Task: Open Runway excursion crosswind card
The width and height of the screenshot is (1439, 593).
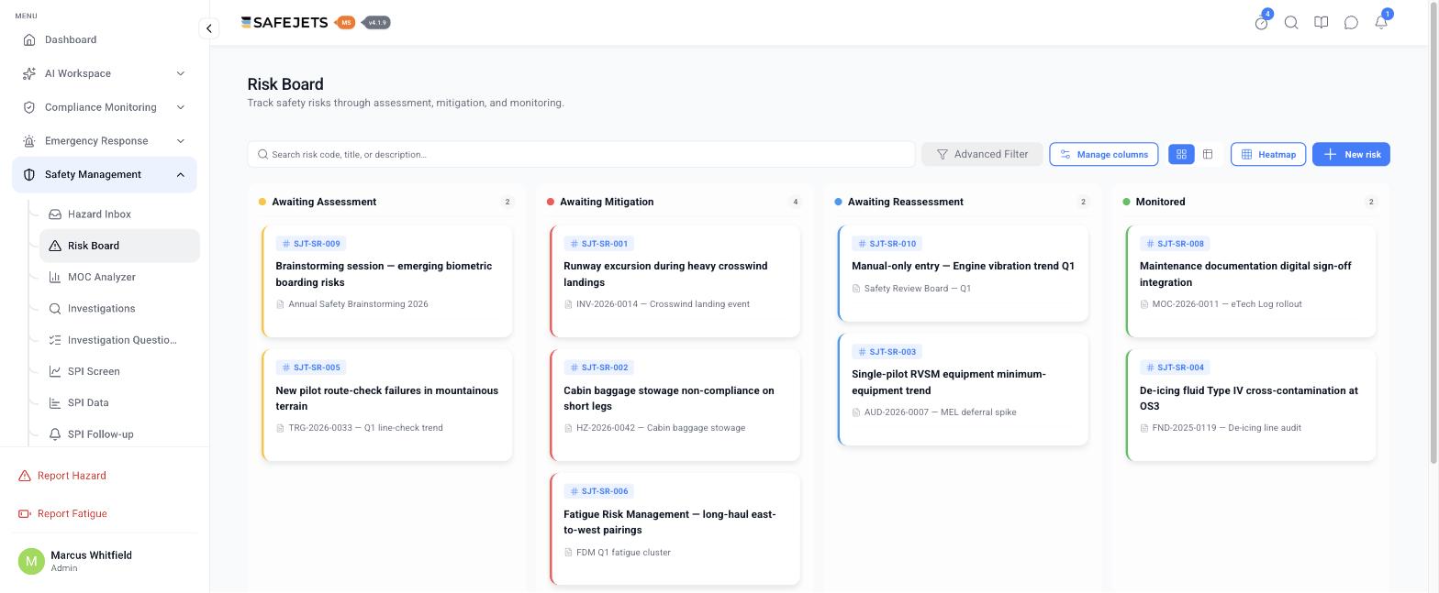Action: pos(675,281)
